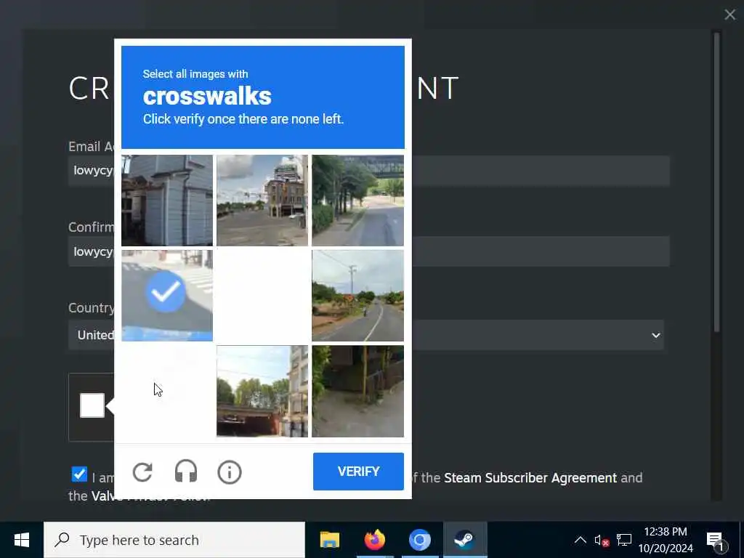The image size is (744, 558).
Task: Click the muted volume tray icon
Action: point(602,541)
